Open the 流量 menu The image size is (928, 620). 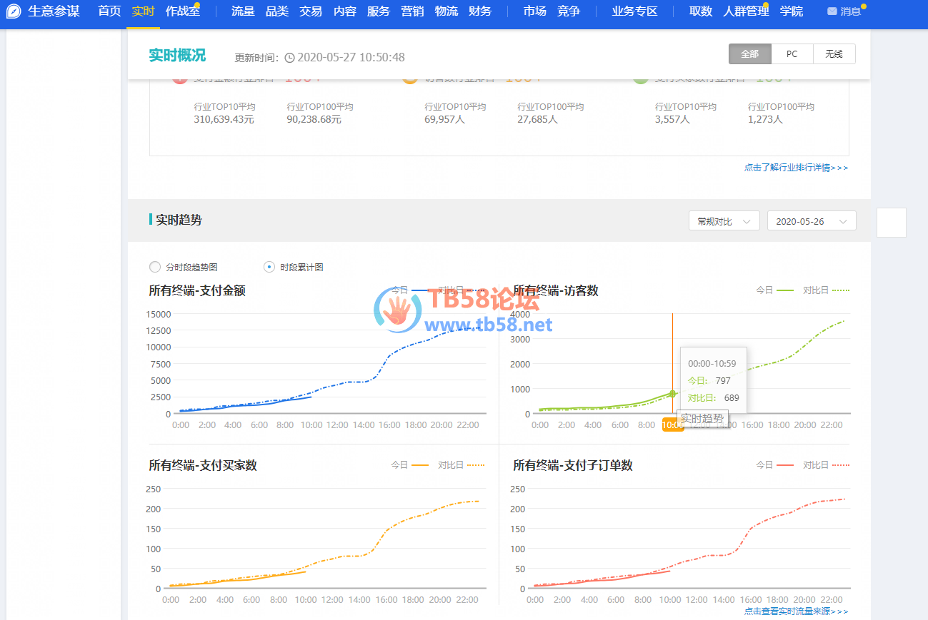243,11
